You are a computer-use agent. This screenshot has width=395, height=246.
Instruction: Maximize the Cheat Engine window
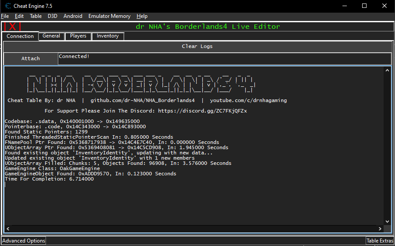click(x=364, y=6)
